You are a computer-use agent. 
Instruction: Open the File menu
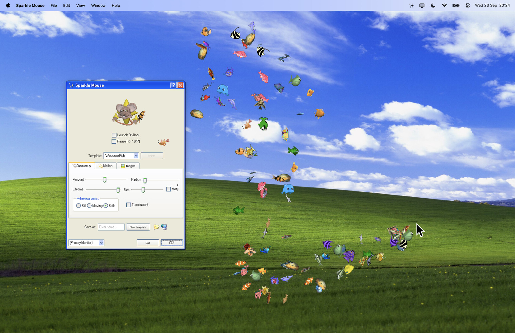tap(54, 6)
